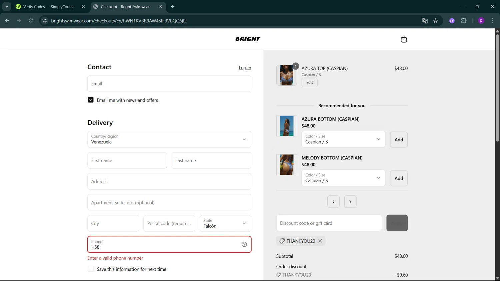This screenshot has height=281, width=500.
Task: Click Edit under Azura Top item
Action: click(x=310, y=83)
